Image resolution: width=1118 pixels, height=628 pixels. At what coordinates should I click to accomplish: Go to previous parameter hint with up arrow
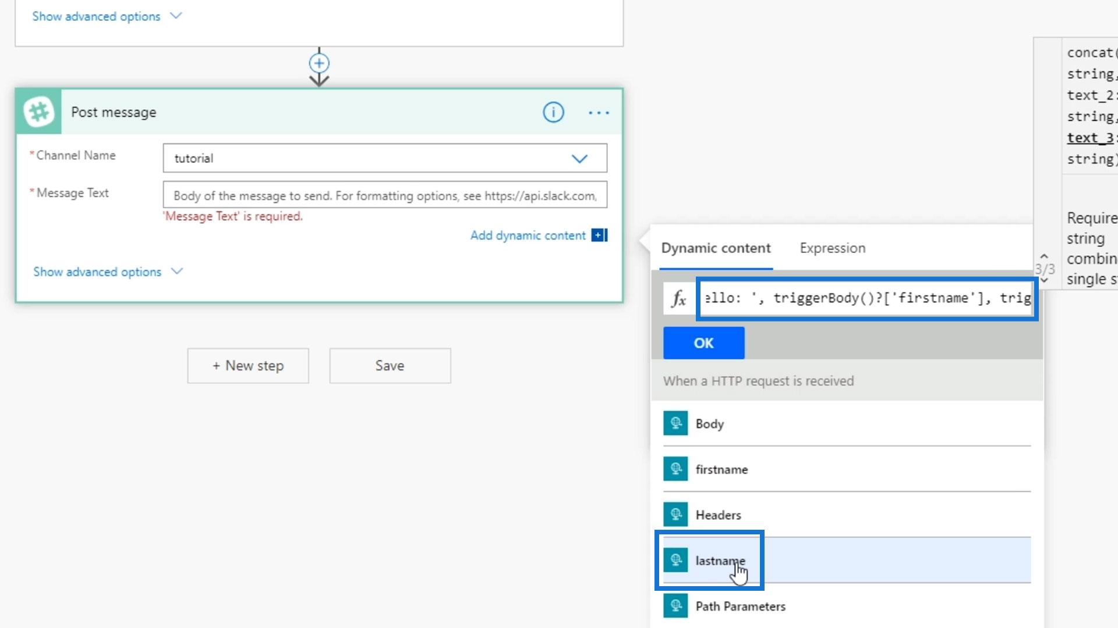[x=1044, y=256]
